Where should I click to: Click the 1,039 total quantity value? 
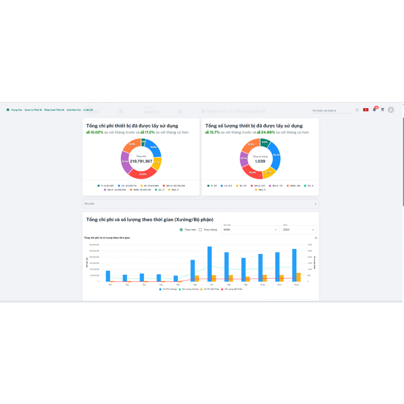tap(260, 161)
